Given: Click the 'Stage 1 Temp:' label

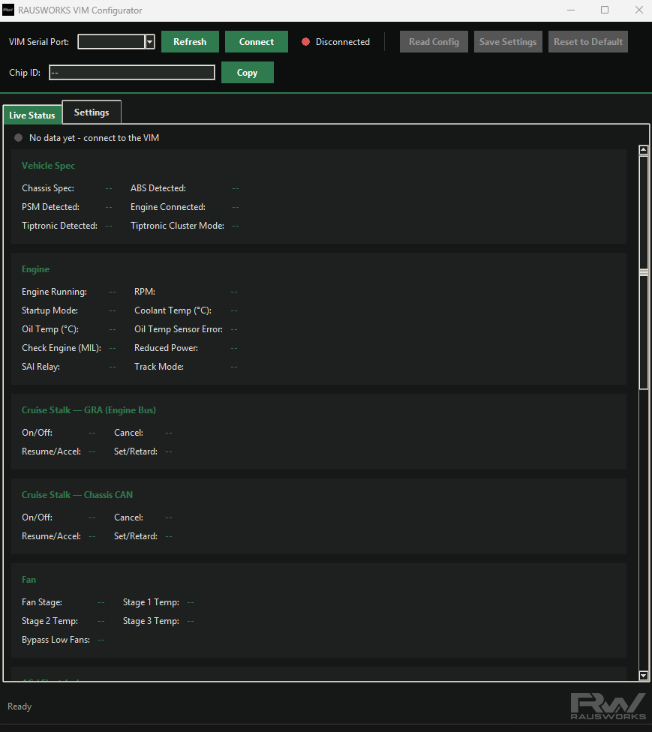Looking at the screenshot, I should click(x=152, y=602).
